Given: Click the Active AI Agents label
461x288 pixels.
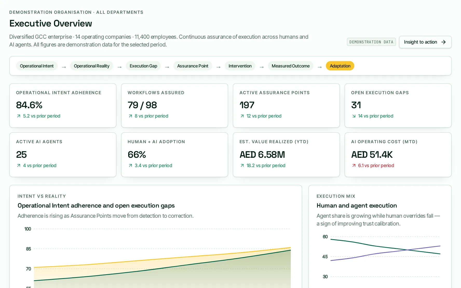Looking at the screenshot, I should click(x=39, y=142).
